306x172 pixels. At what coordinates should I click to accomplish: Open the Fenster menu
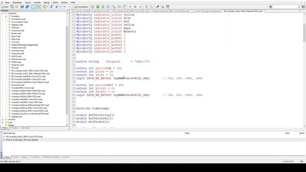pos(64,2)
